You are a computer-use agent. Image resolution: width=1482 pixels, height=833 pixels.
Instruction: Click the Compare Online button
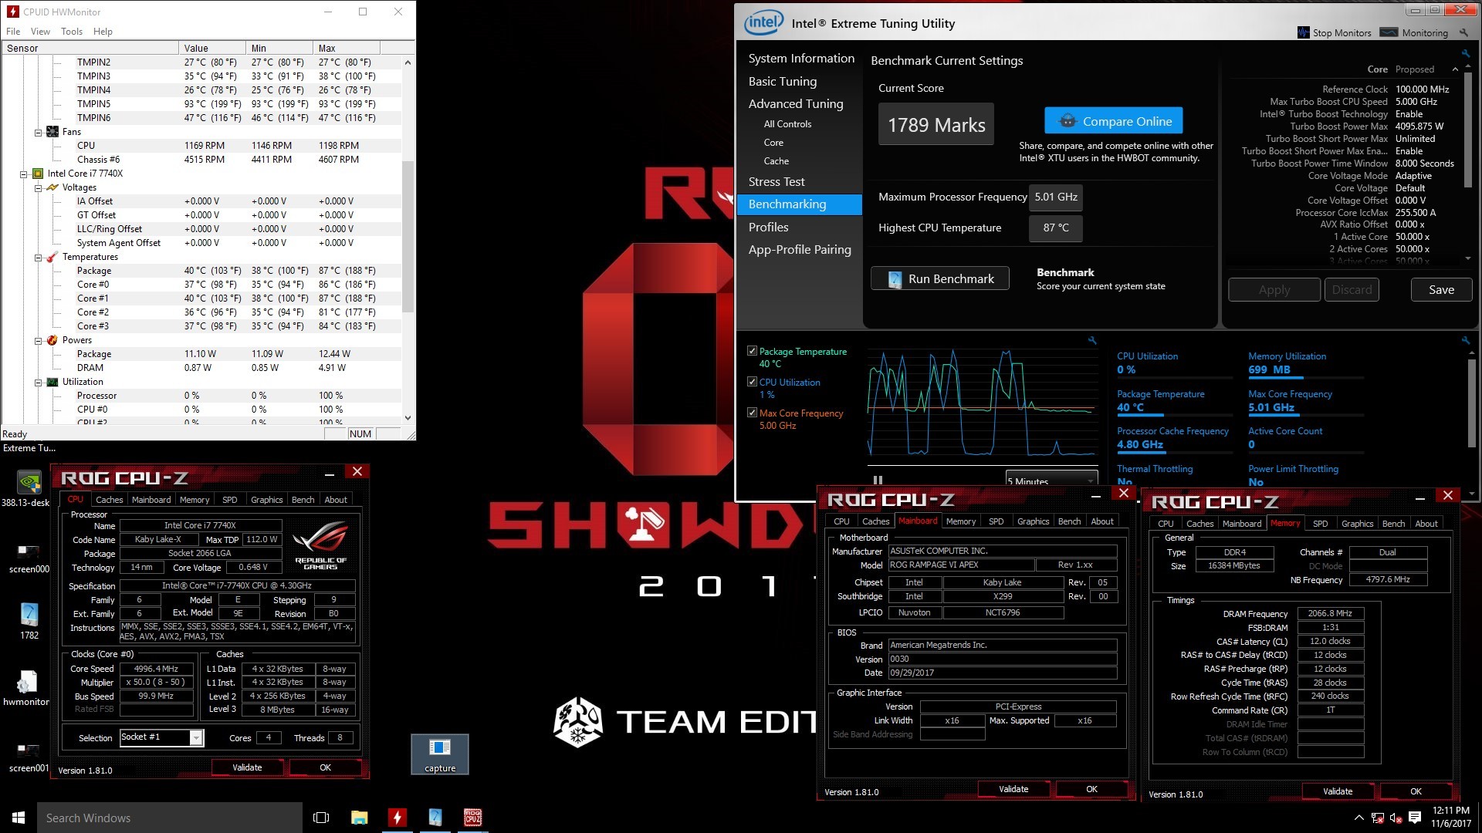tap(1113, 121)
